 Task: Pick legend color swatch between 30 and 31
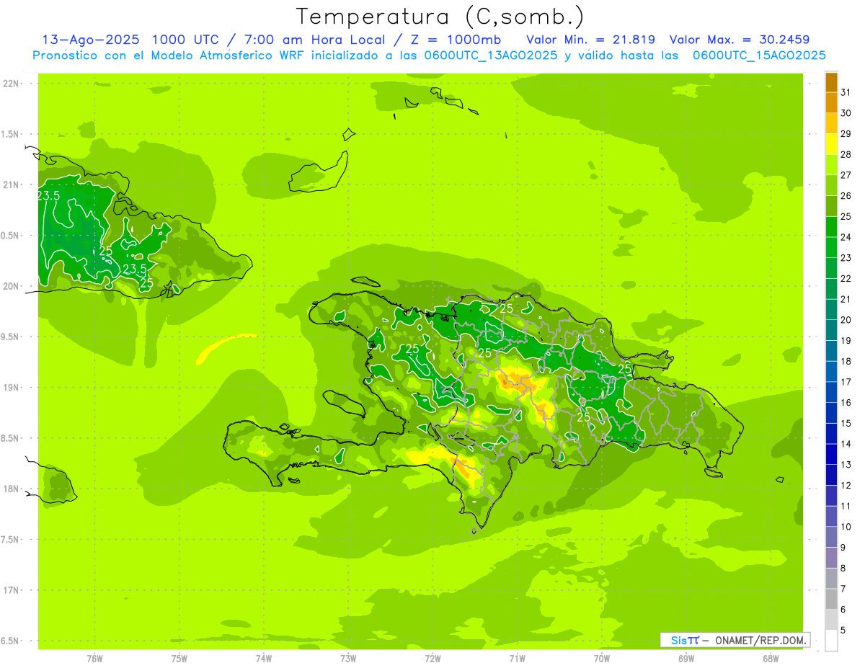tap(831, 102)
